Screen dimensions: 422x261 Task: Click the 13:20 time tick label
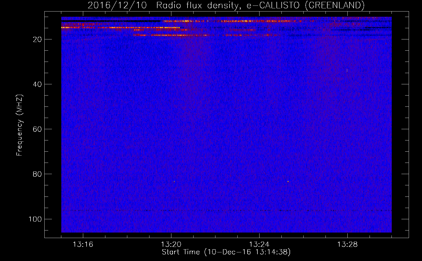click(171, 245)
